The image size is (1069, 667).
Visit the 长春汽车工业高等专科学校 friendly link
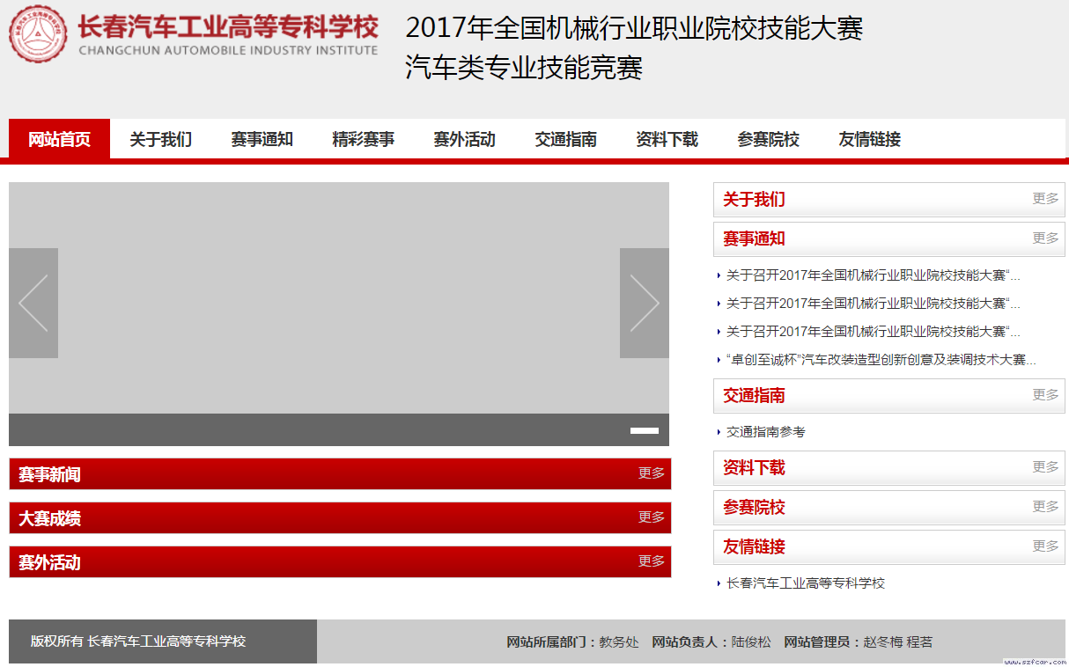click(805, 583)
